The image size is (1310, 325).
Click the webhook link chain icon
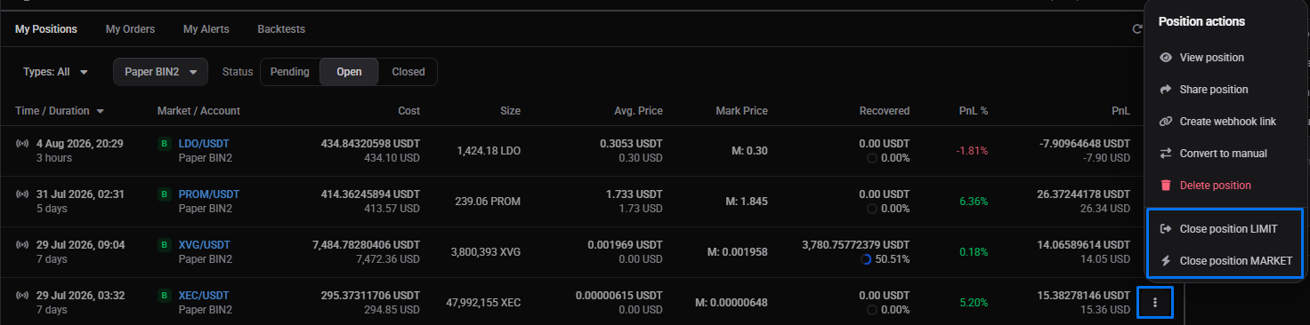click(1166, 122)
